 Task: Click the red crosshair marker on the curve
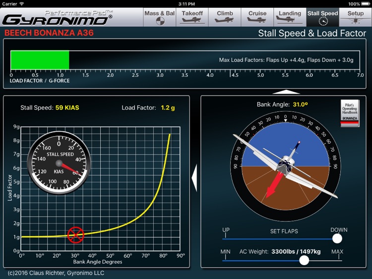76,235
